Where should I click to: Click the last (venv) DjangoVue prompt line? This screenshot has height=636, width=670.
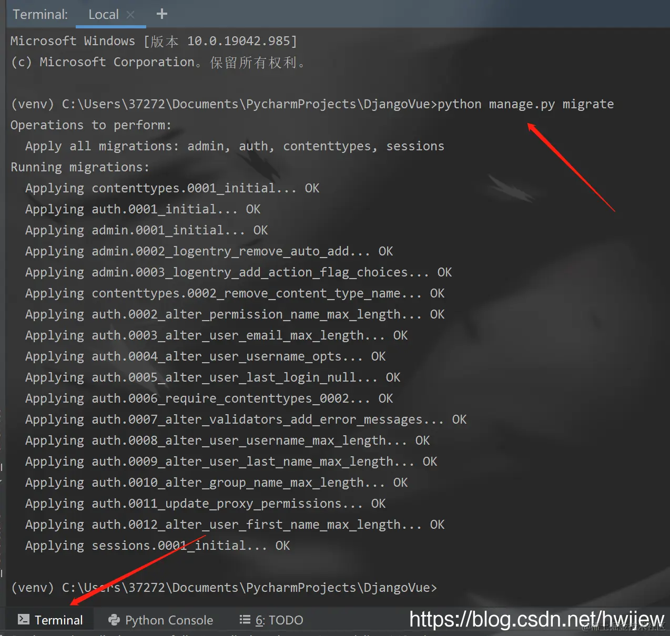click(224, 588)
